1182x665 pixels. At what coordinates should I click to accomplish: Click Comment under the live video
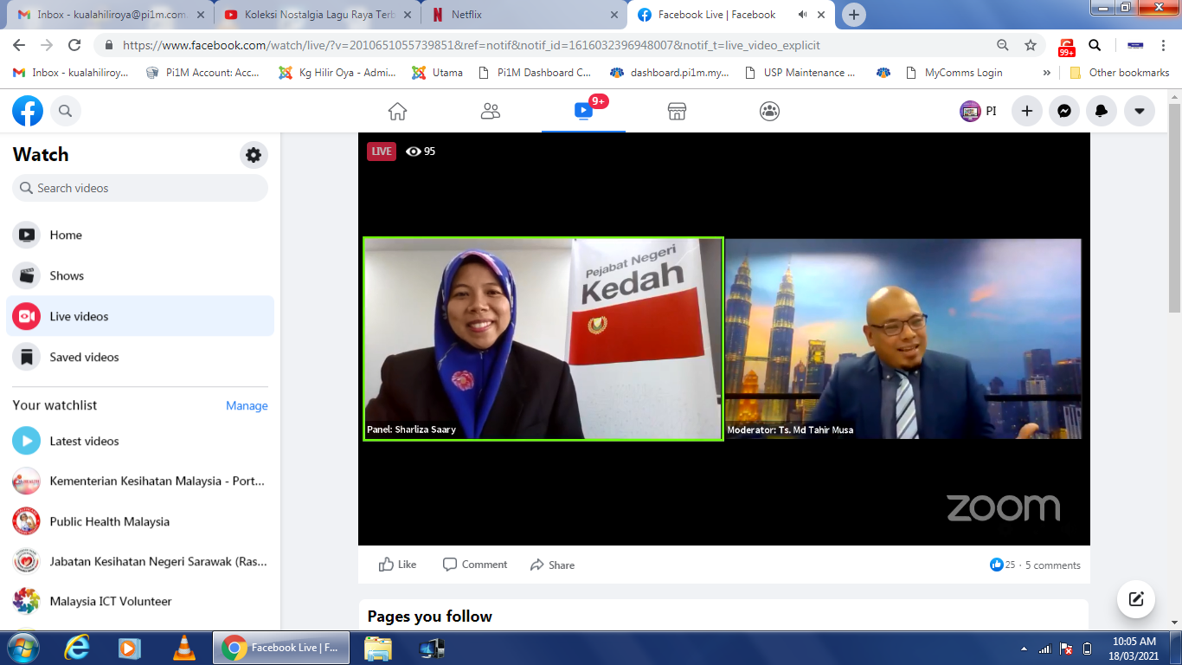475,565
